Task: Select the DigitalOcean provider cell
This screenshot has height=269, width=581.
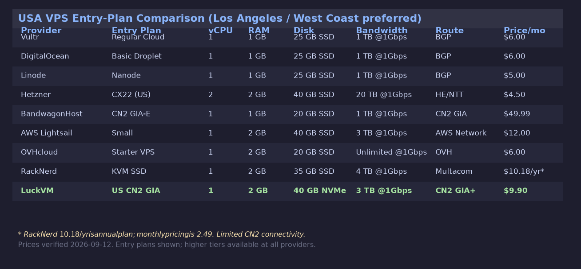Action: point(45,56)
